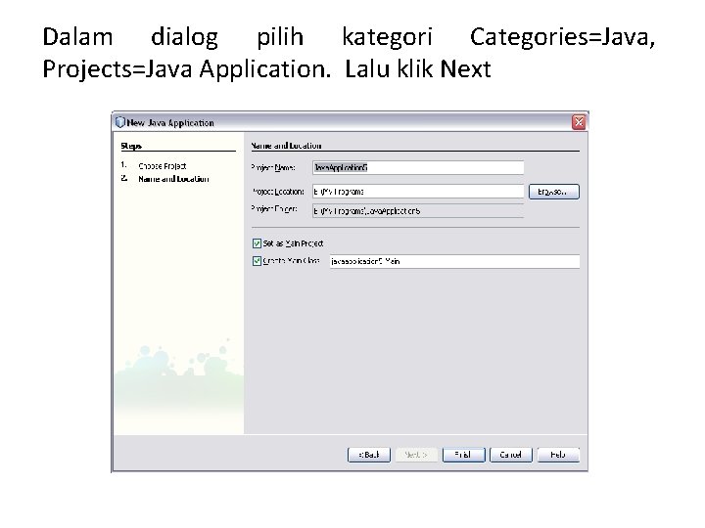Toggle the Create Main Class checkbox
The width and height of the screenshot is (705, 528).
click(x=257, y=261)
